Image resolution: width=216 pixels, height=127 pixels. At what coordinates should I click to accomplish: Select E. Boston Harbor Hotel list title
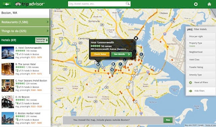pyautogui.click(x=28, y=113)
